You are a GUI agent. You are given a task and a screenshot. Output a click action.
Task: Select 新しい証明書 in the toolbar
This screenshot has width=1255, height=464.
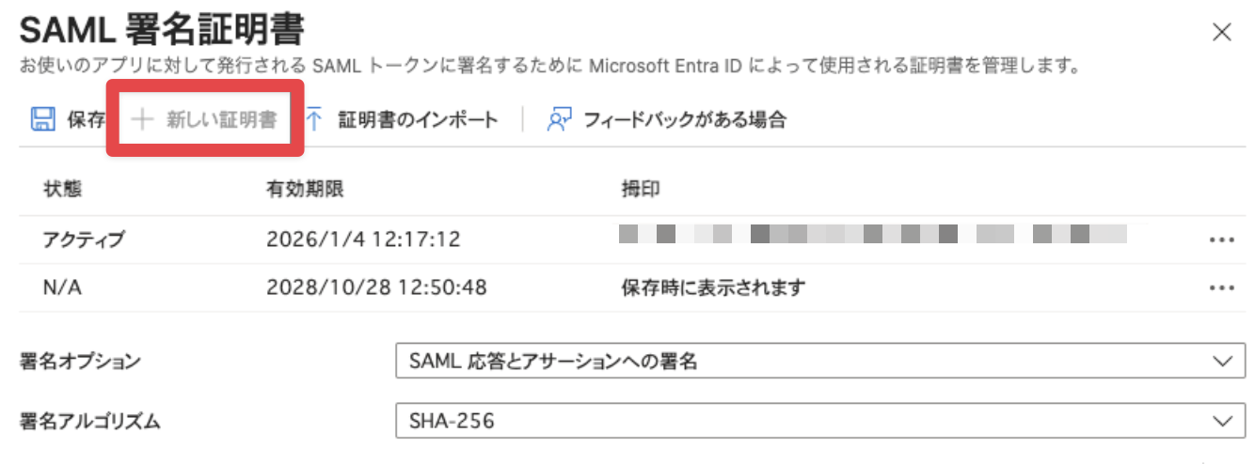[221, 119]
